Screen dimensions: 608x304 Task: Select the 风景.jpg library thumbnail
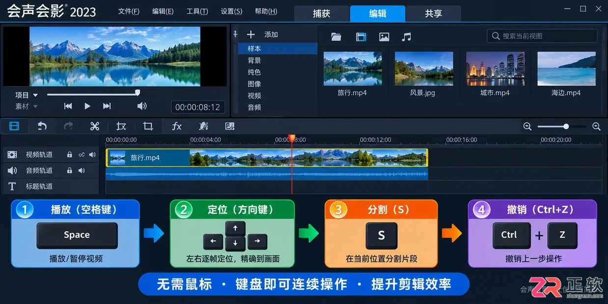point(424,69)
